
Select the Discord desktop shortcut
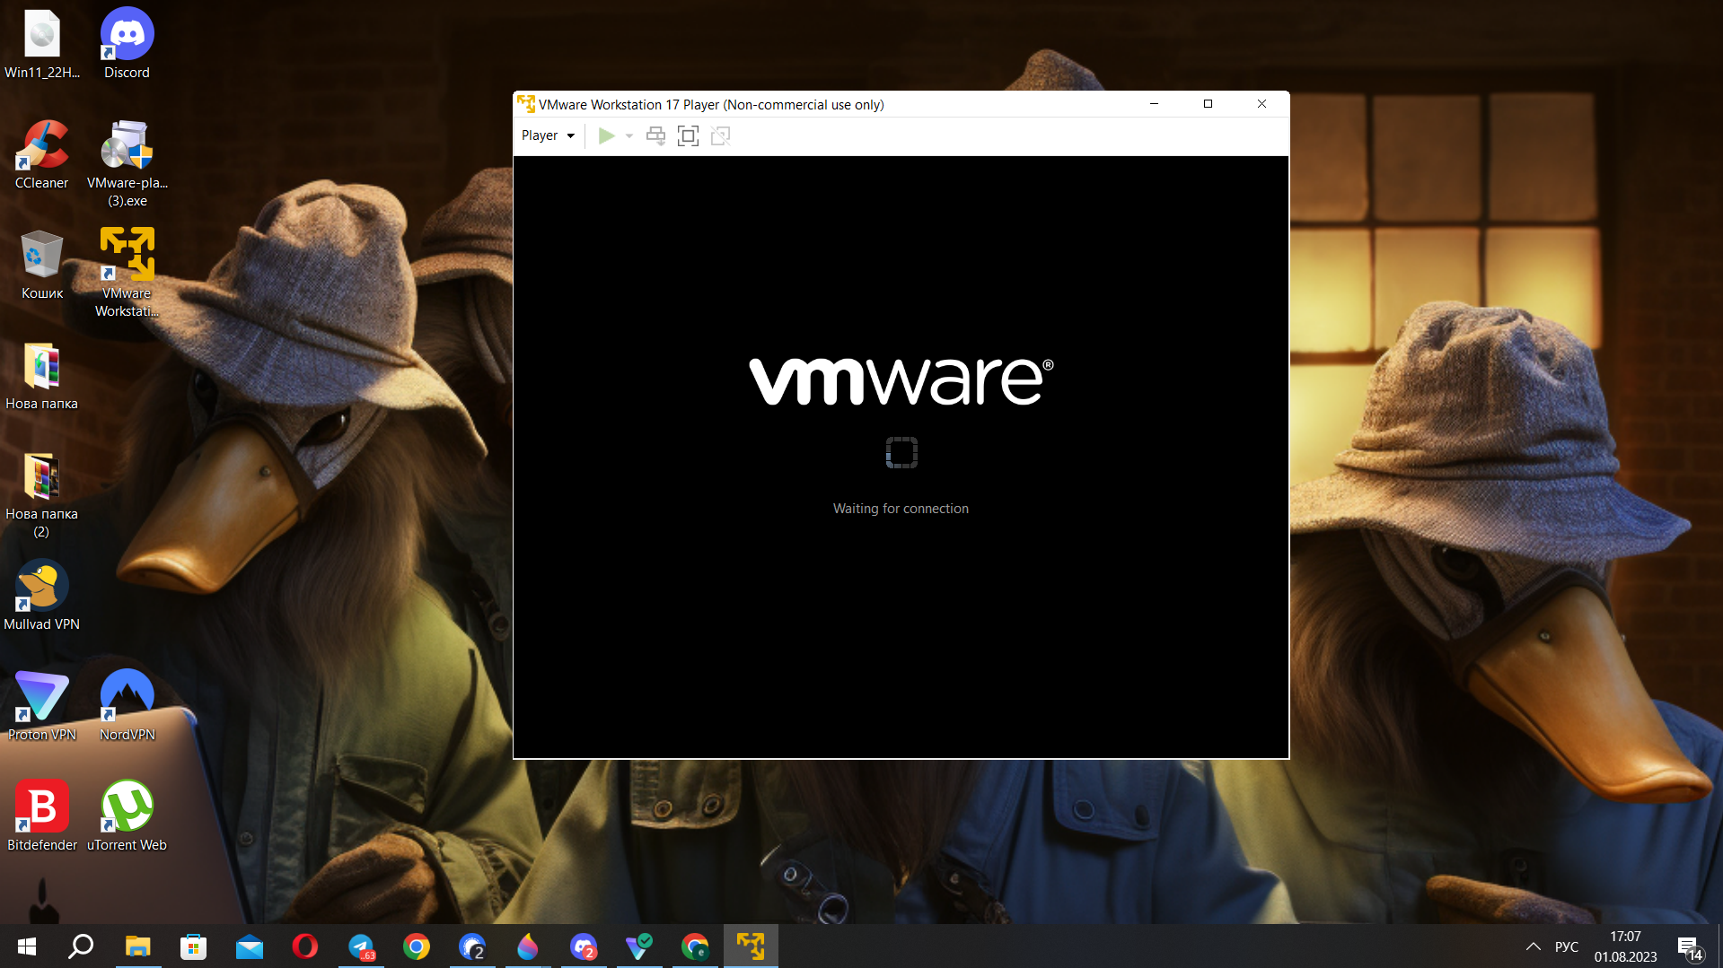click(127, 44)
